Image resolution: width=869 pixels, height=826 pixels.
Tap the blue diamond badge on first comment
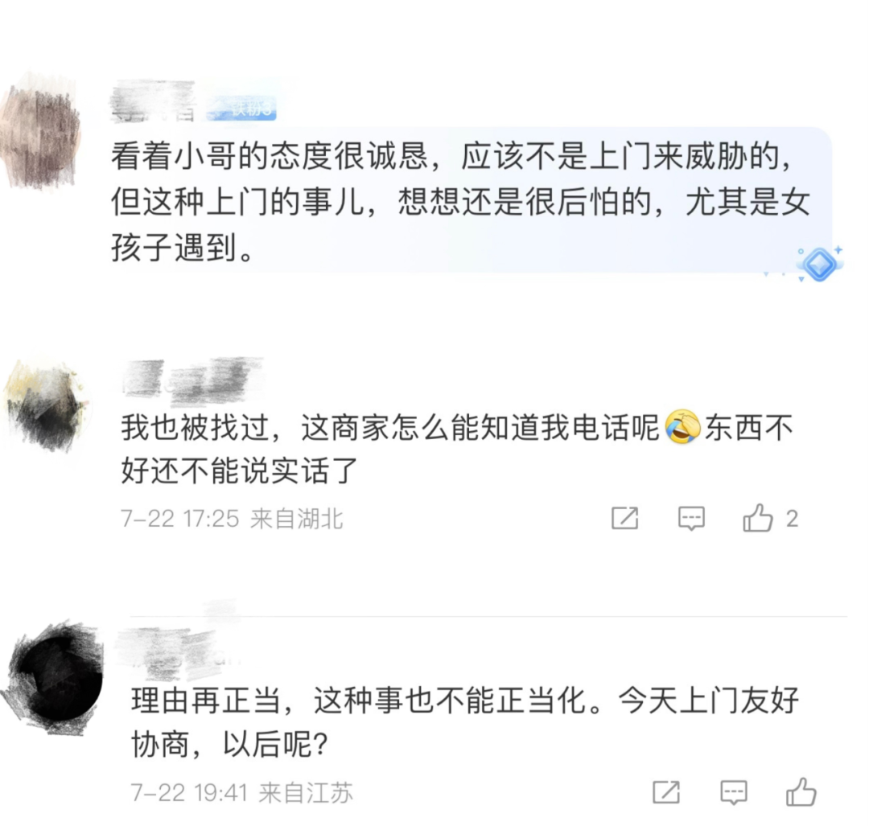(820, 264)
